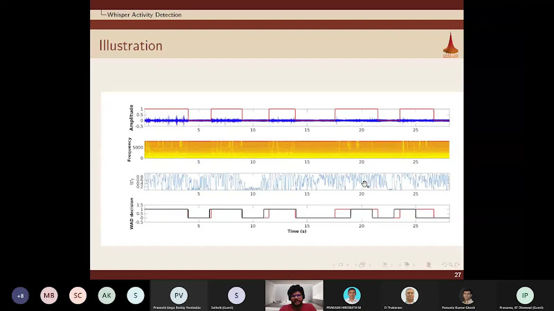Click the Frequency axis label
The height and width of the screenshot is (311, 554).
[129, 149]
